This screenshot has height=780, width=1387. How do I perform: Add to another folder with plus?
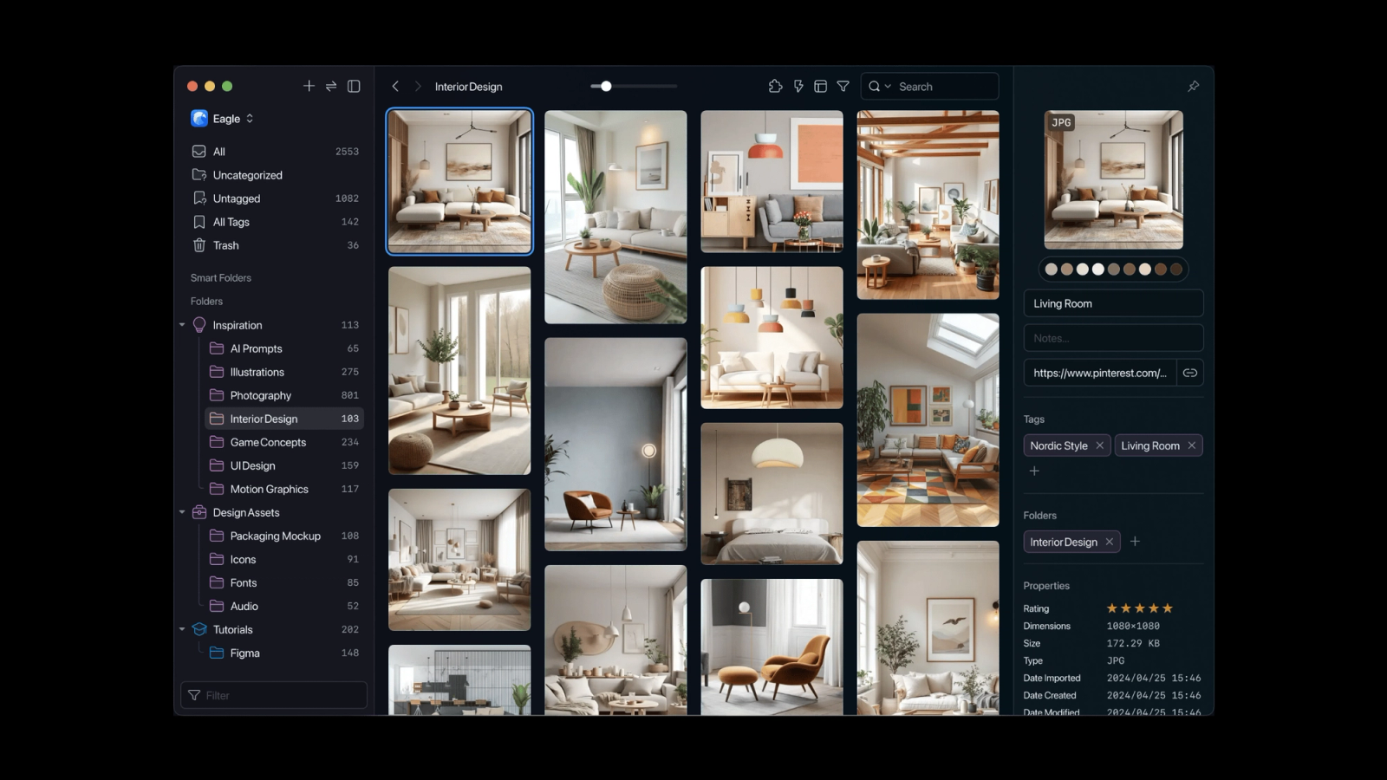pos(1135,542)
